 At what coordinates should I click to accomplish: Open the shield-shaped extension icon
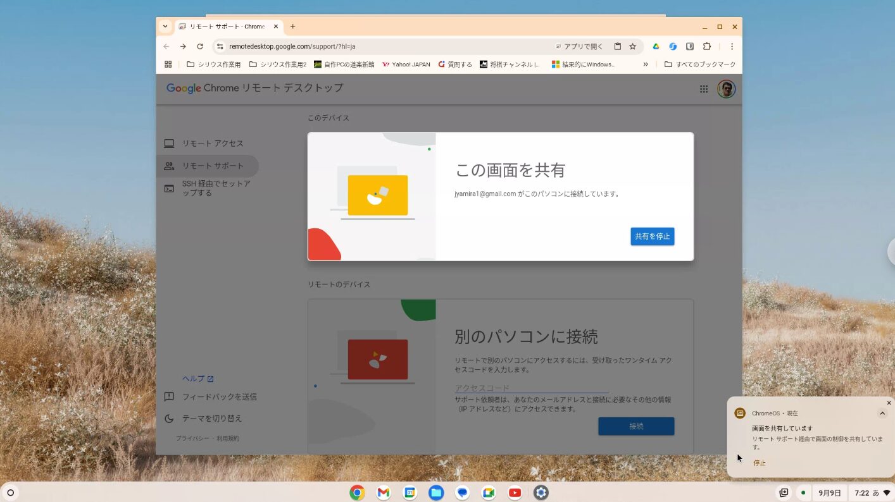point(690,46)
